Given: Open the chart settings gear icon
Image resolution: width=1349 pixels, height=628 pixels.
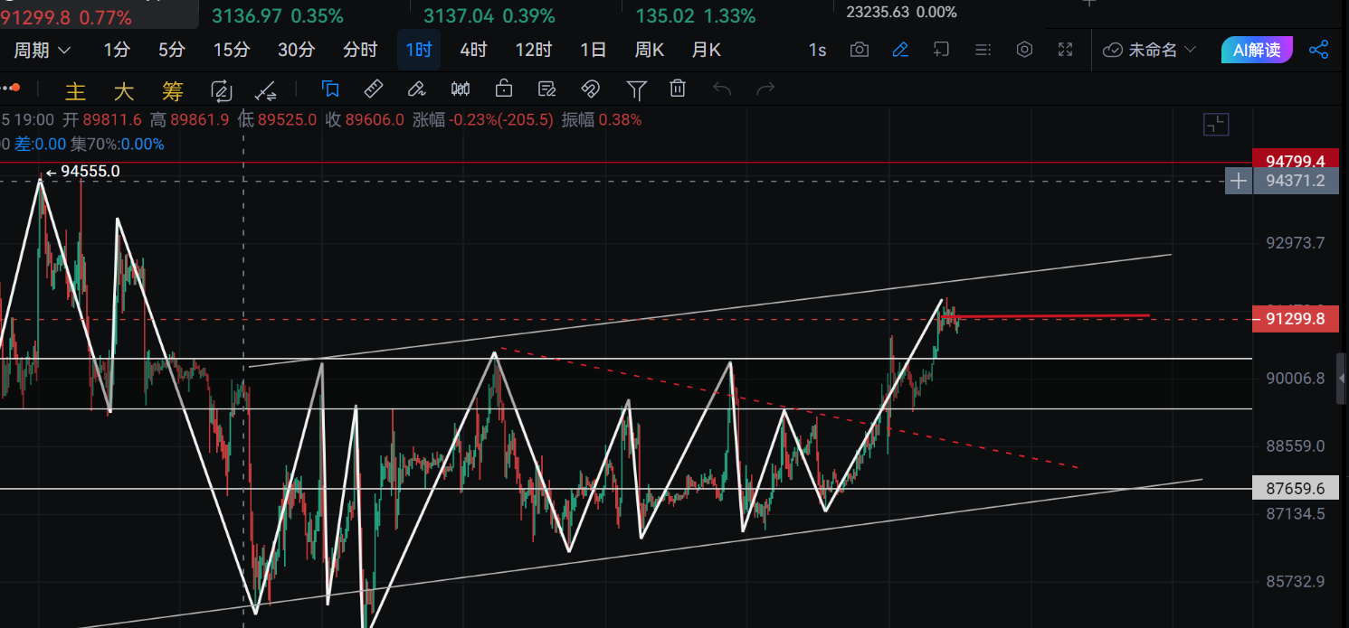Looking at the screenshot, I should pos(1024,50).
